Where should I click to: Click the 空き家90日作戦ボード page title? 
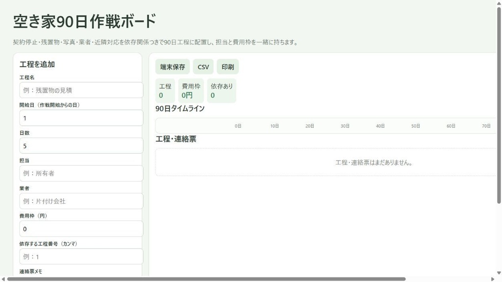pos(84,22)
